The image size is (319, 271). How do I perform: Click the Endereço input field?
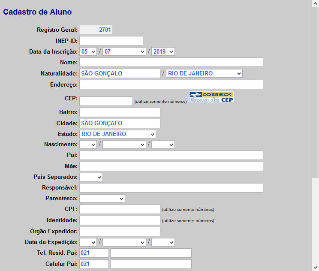click(x=171, y=84)
